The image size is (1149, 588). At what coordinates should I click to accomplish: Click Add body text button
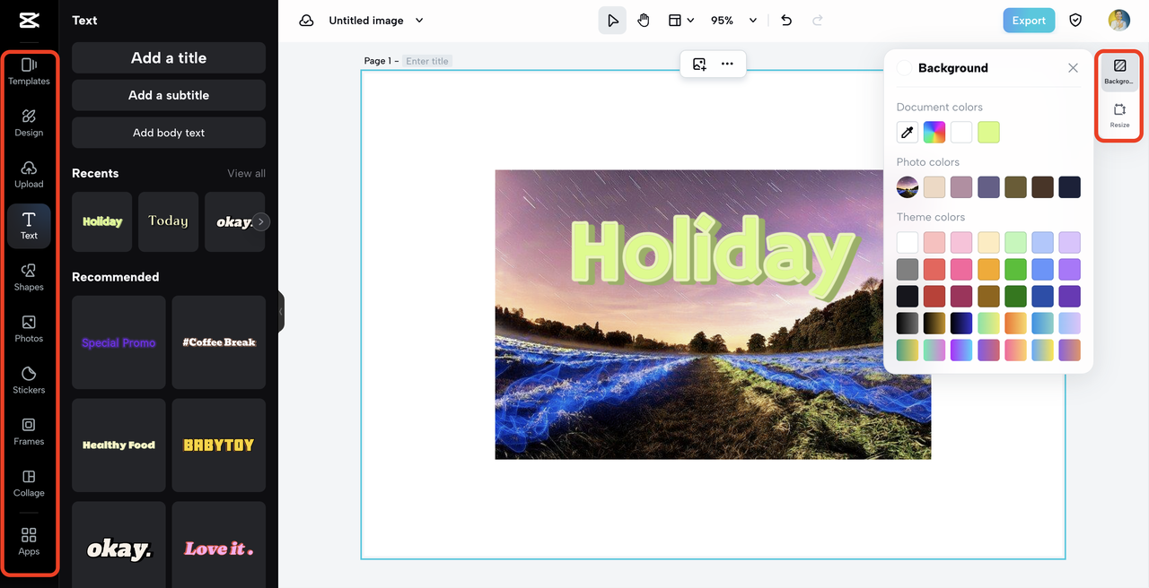[169, 133]
